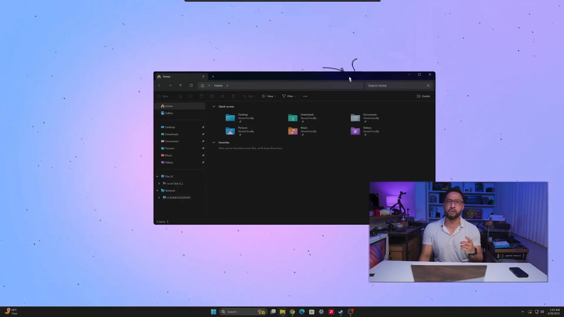Viewport: 564px width, 317px height.
Task: Click the Cut scissors icon
Action: 180,96
